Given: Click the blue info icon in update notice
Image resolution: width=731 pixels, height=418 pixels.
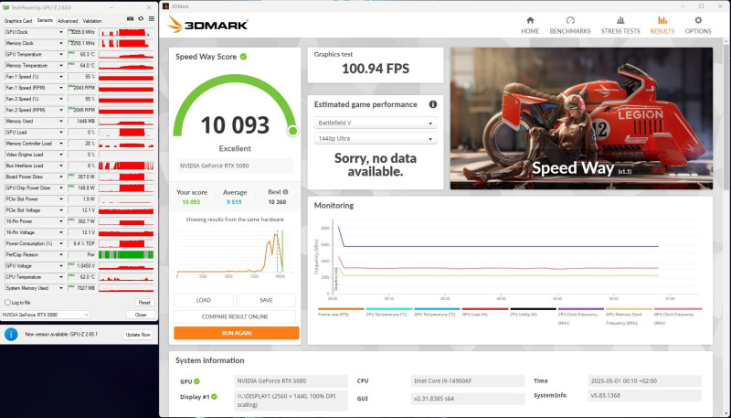Looking at the screenshot, I should (x=11, y=334).
